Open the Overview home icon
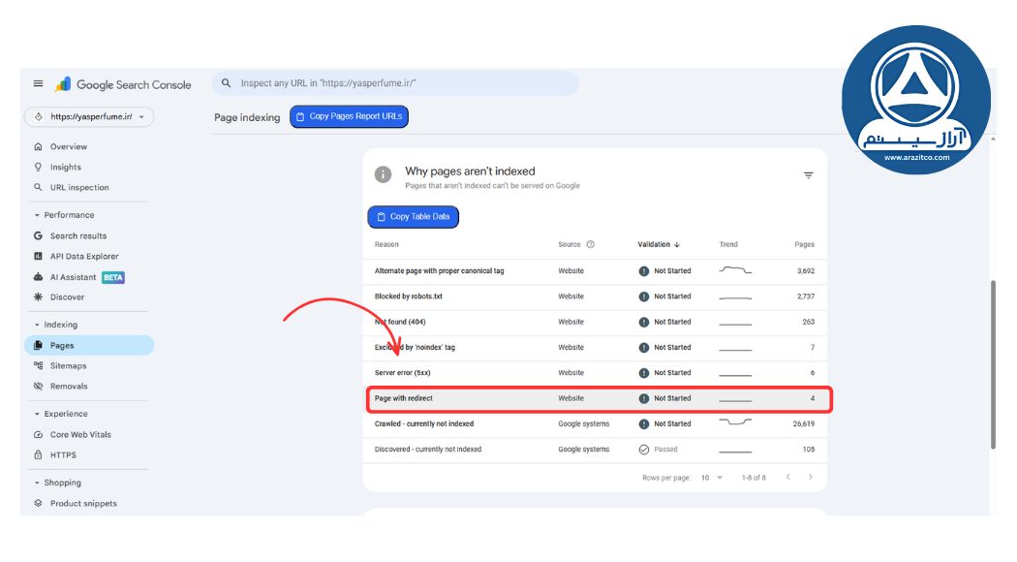Image resolution: width=1017 pixels, height=562 pixels. click(x=39, y=146)
